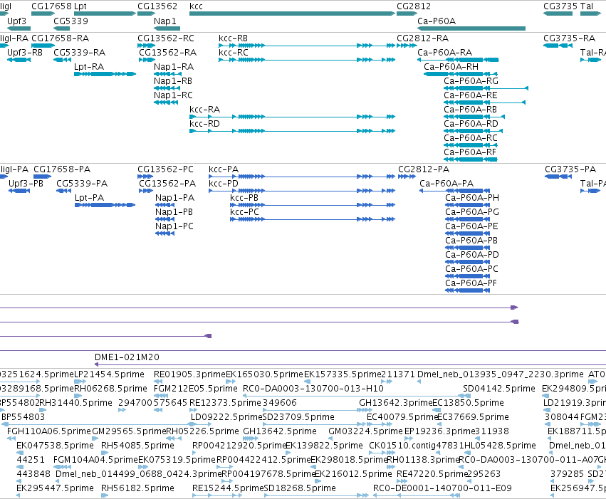The height and width of the screenshot is (499, 606).
Task: Select transcript CG13562-RC
Action: (166, 38)
